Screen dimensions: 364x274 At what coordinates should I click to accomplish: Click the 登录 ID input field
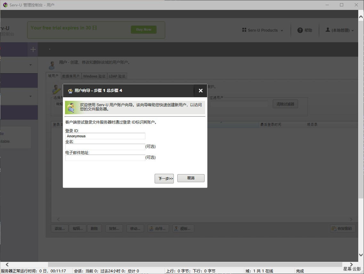[x=105, y=136]
